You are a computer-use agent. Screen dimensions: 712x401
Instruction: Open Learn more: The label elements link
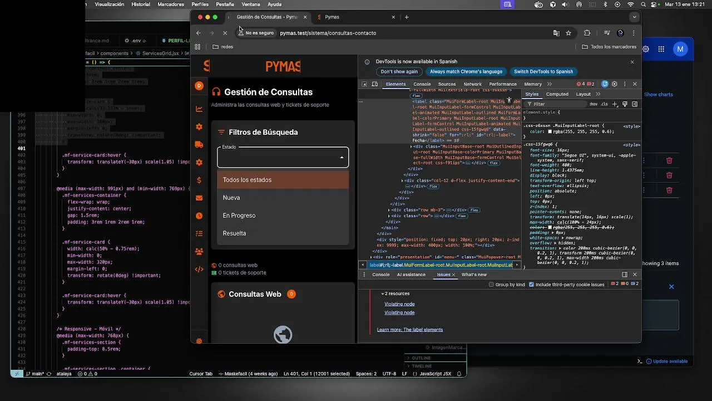click(410, 330)
